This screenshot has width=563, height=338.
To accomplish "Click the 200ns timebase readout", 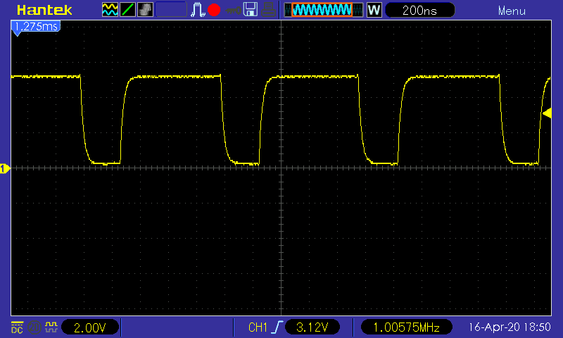I will pyautogui.click(x=419, y=10).
